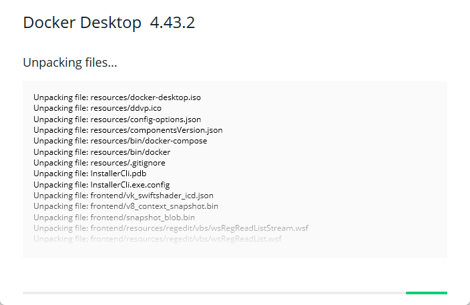This screenshot has height=305, width=470.
Task: Click the green progress bar indicator
Action: coord(426,292)
